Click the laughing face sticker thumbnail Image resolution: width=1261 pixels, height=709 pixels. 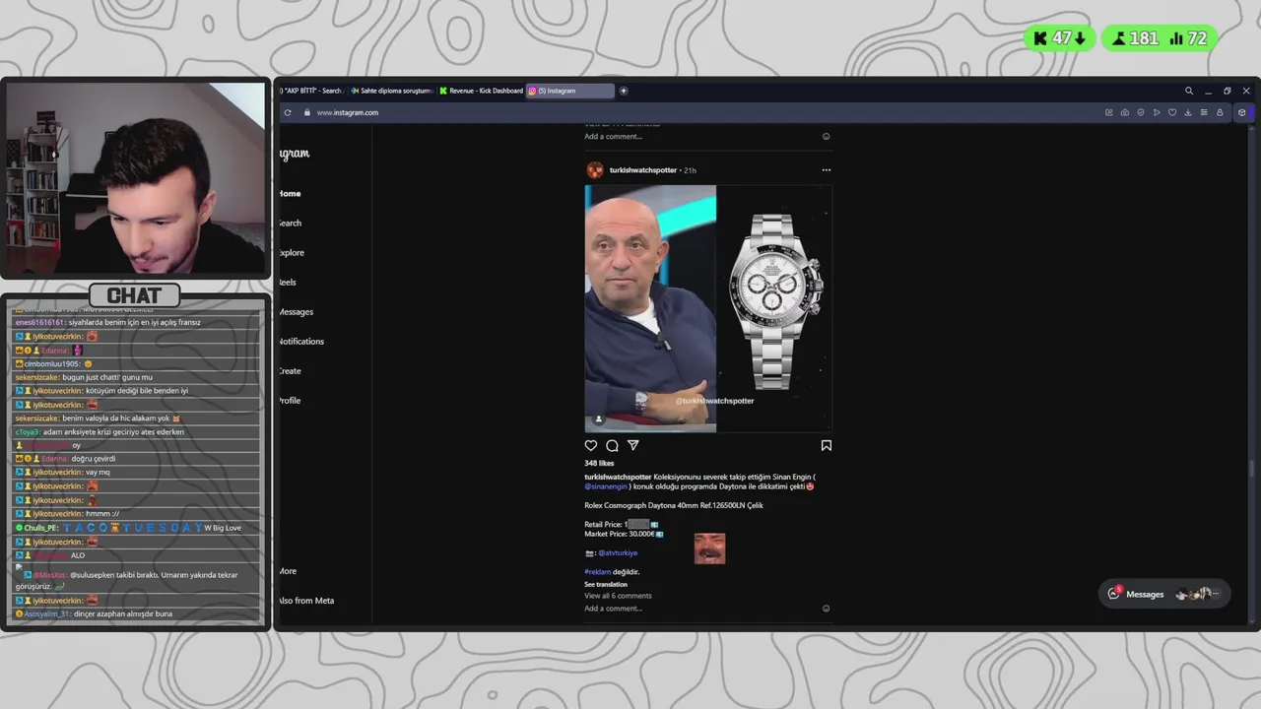point(709,548)
